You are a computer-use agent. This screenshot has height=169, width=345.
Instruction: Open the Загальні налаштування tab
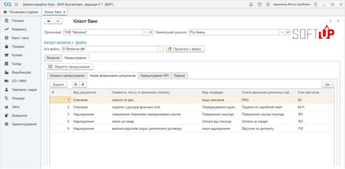click(x=67, y=76)
